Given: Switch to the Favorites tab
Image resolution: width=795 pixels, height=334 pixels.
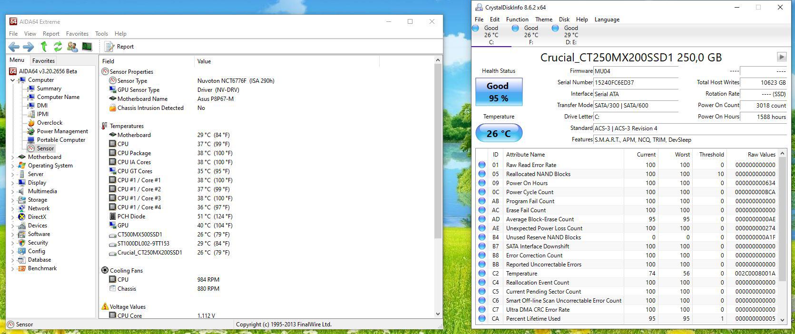Looking at the screenshot, I should click(43, 60).
